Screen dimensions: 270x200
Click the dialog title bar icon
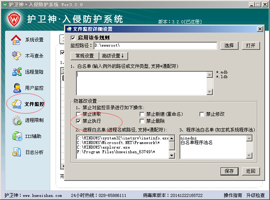pos(69,29)
